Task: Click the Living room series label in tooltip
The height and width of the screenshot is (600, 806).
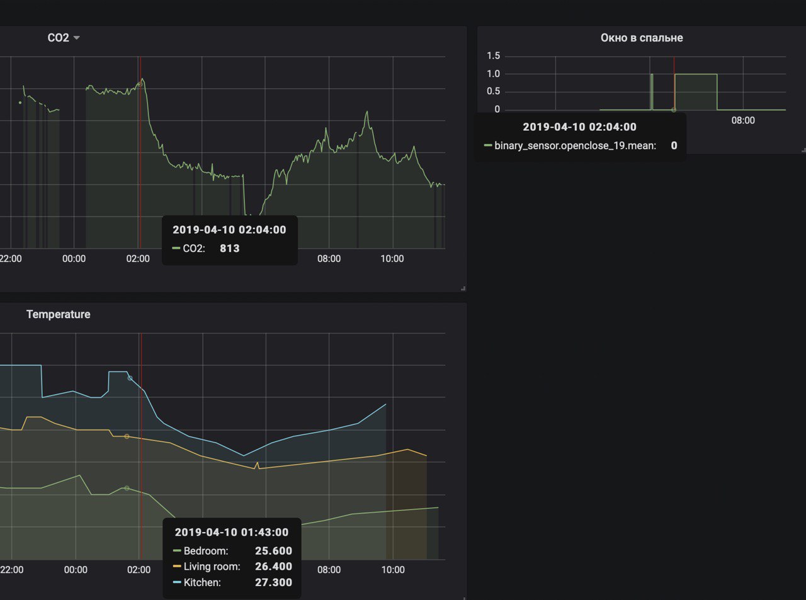Action: click(212, 567)
